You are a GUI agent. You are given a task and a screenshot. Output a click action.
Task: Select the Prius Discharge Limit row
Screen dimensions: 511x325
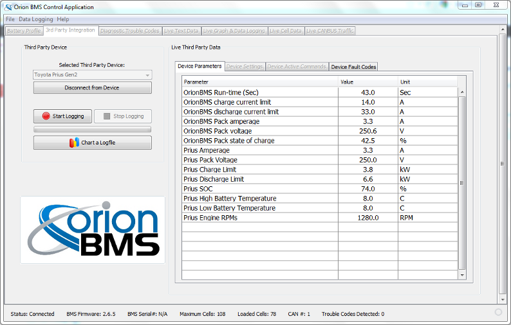pos(320,179)
